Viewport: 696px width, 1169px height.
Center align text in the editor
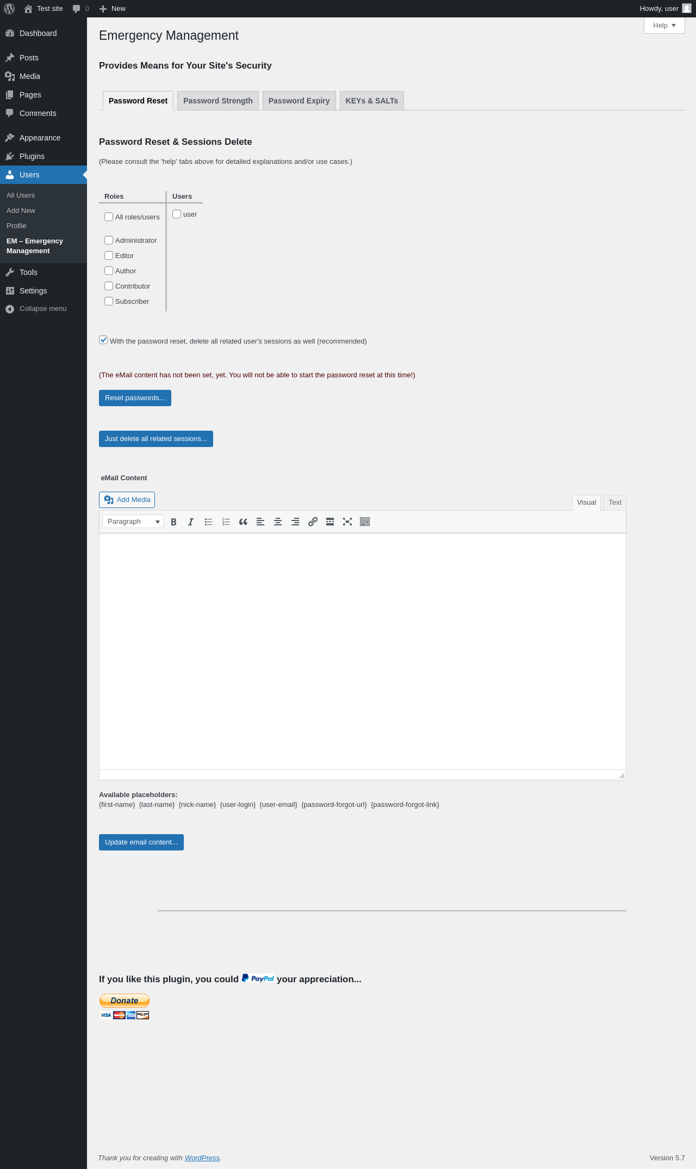(x=278, y=522)
